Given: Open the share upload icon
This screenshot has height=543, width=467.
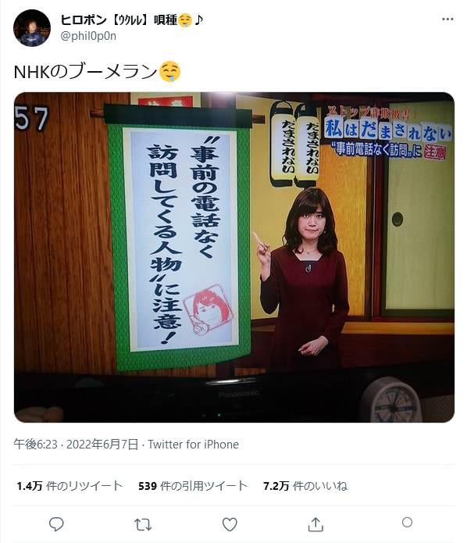Looking at the screenshot, I should (x=315, y=524).
